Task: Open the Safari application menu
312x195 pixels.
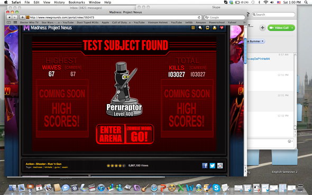Action: point(16,3)
